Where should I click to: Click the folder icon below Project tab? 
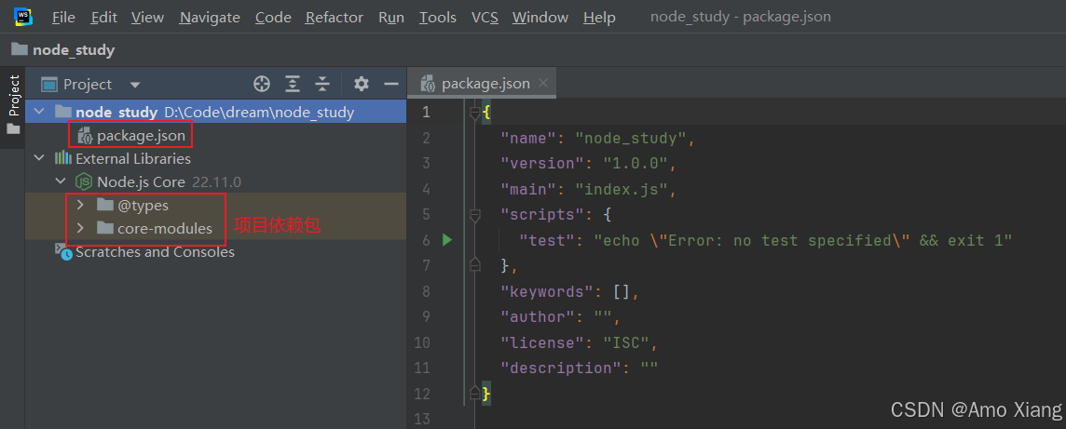[14, 129]
